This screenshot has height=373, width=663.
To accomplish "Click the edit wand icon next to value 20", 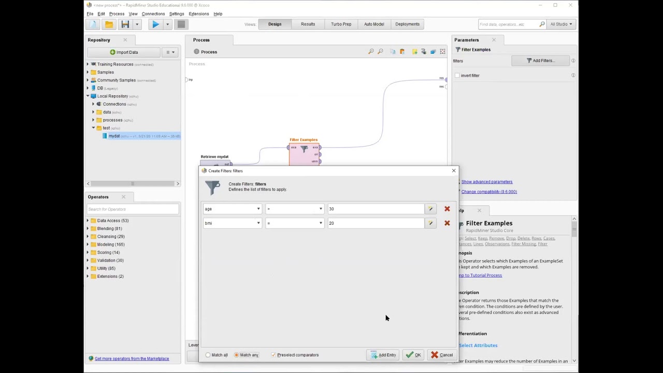I will point(430,223).
